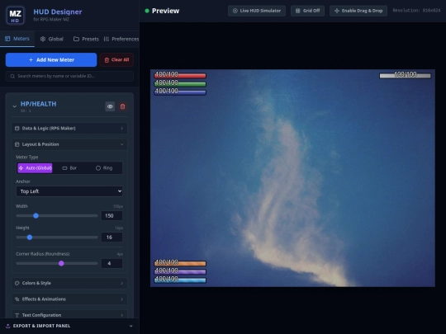
Task: Expand the Colors & Style section
Action: (69, 283)
